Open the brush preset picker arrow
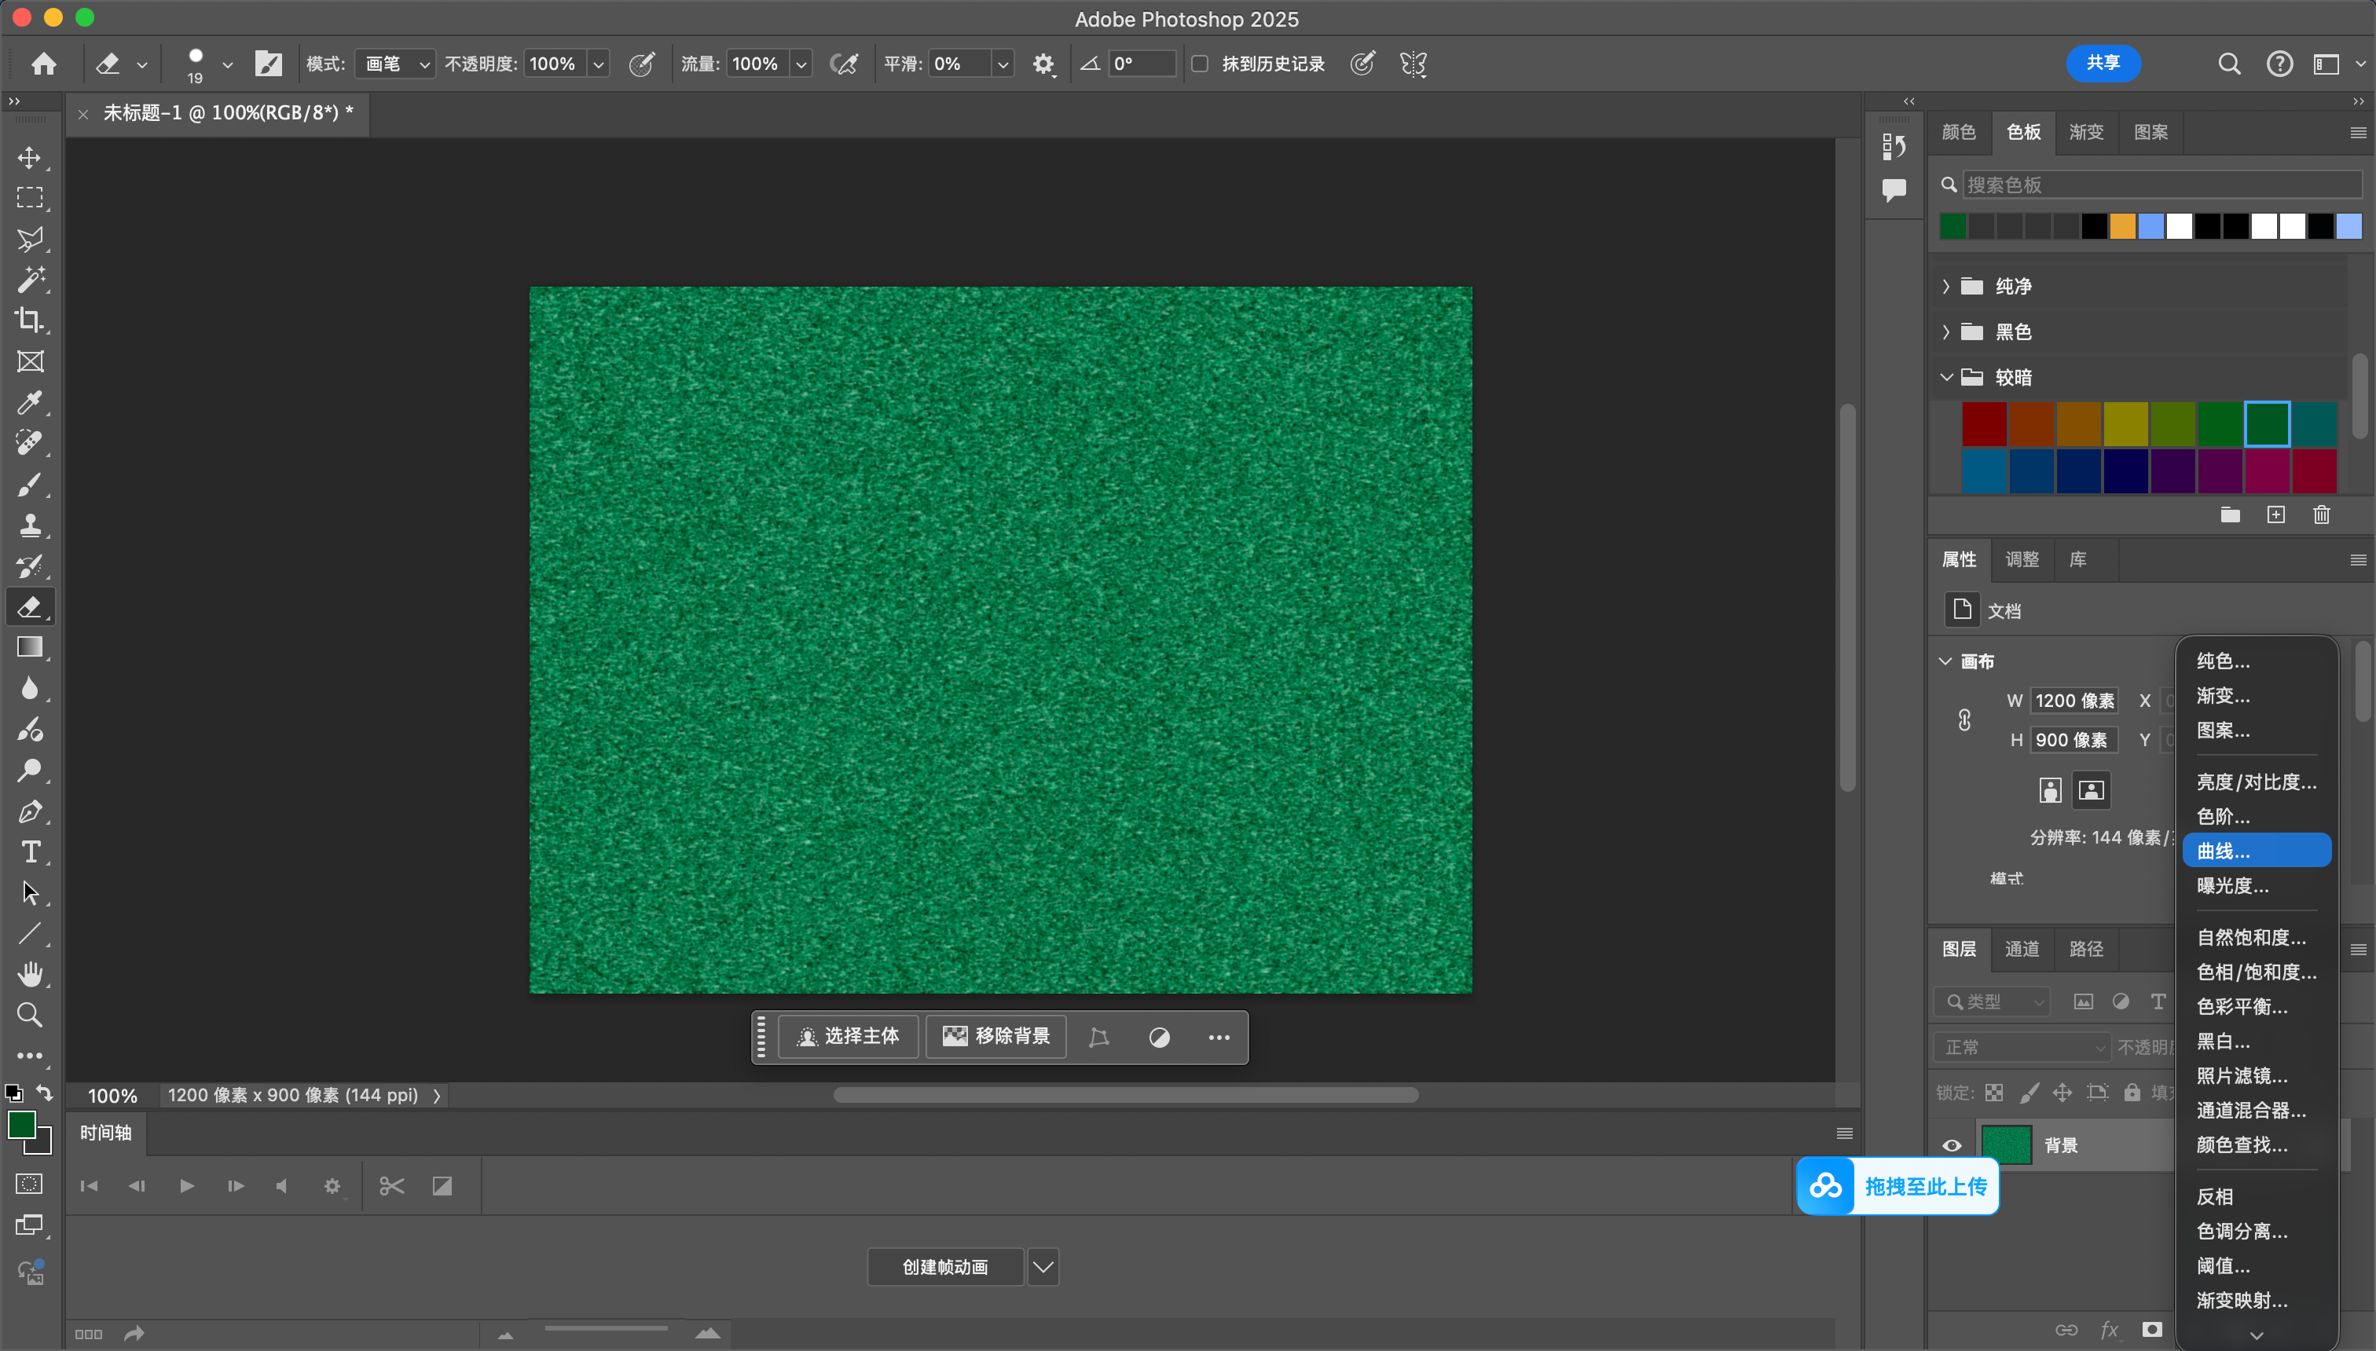 227,65
